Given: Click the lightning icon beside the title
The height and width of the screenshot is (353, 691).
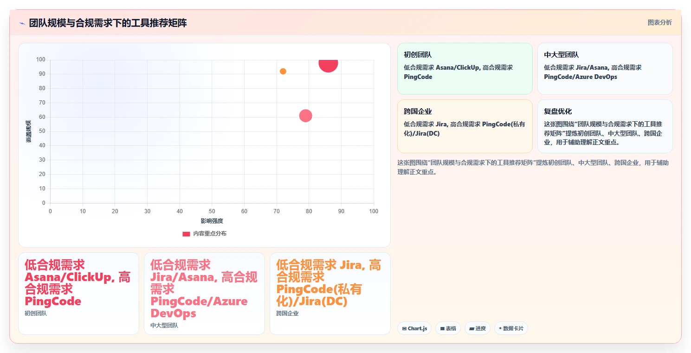Looking at the screenshot, I should point(22,23).
